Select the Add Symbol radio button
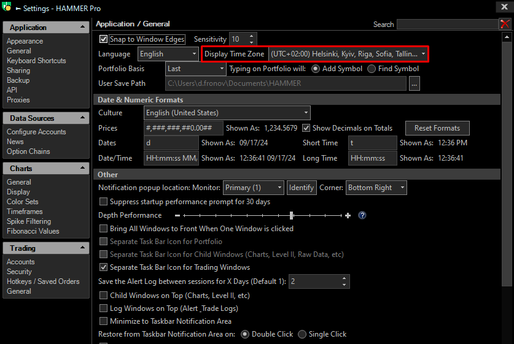Screen dimensions: 514x344 pos(316,69)
